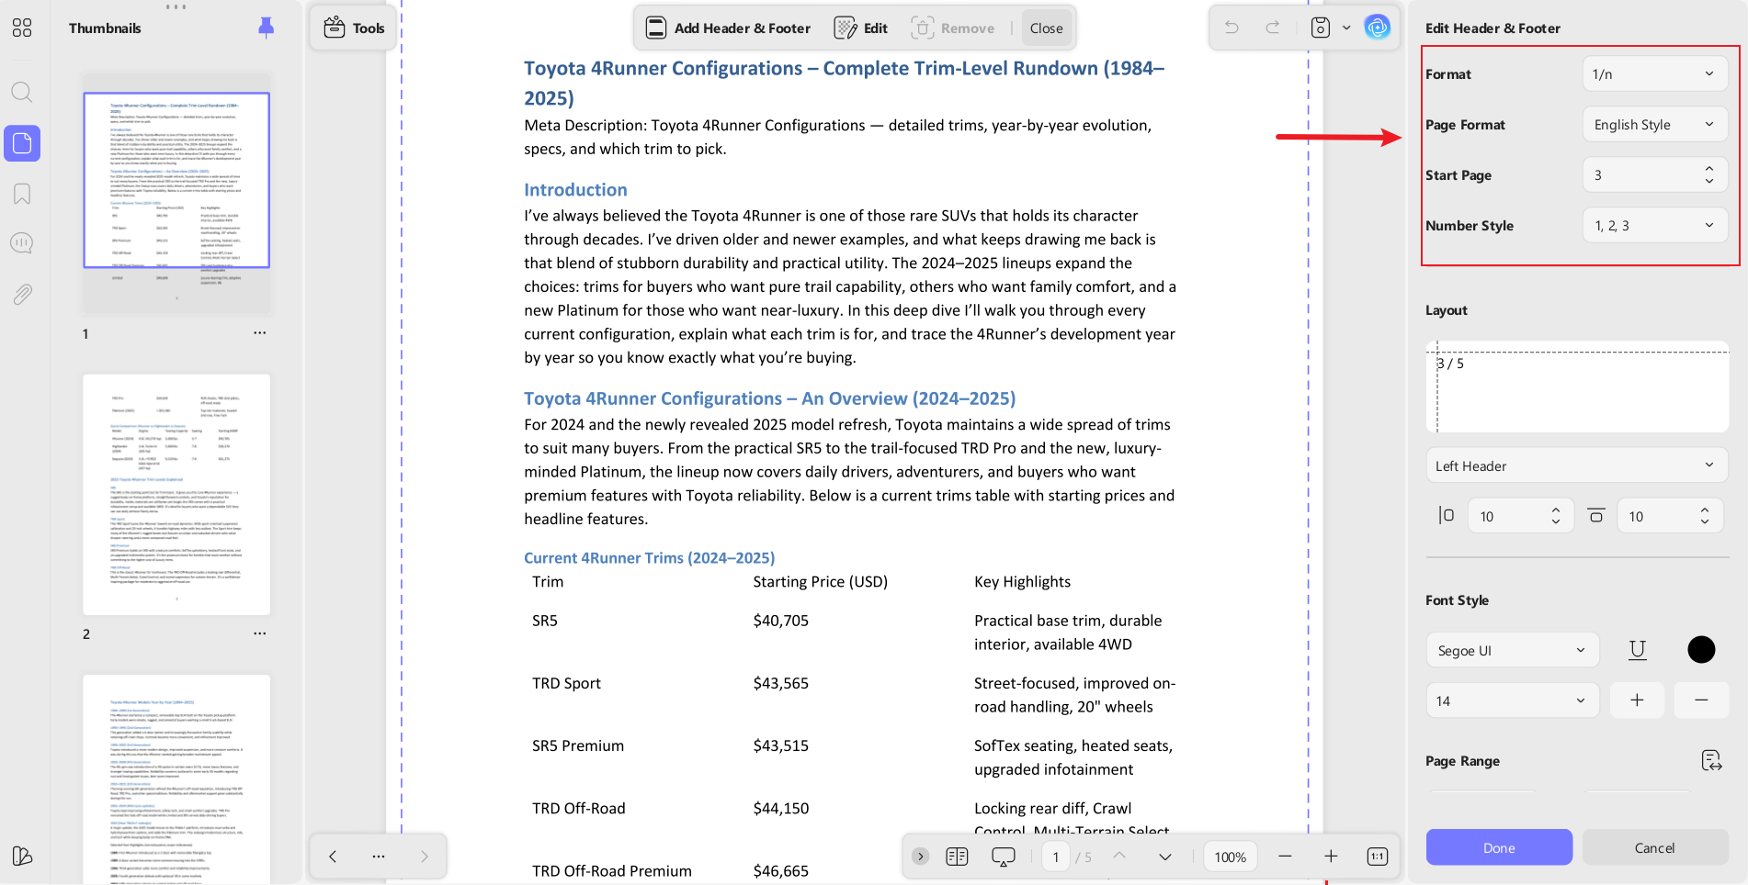
Task: Open the Page Range settings icon
Action: point(1711,760)
